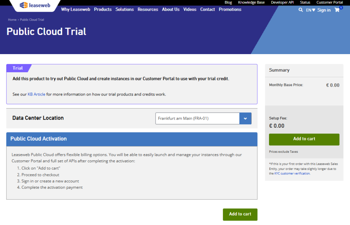Viewport: 350px width, 225px height.
Task: Click the Monthly Base Price € 0.00 value
Action: tap(333, 85)
